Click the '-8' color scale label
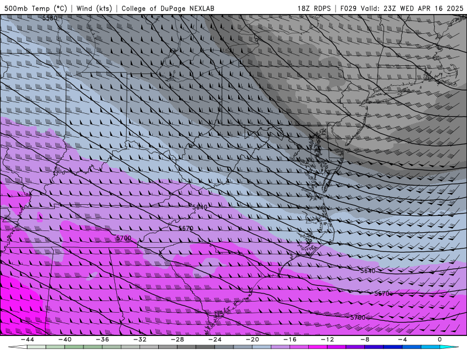The image size is (467, 350). (365, 339)
